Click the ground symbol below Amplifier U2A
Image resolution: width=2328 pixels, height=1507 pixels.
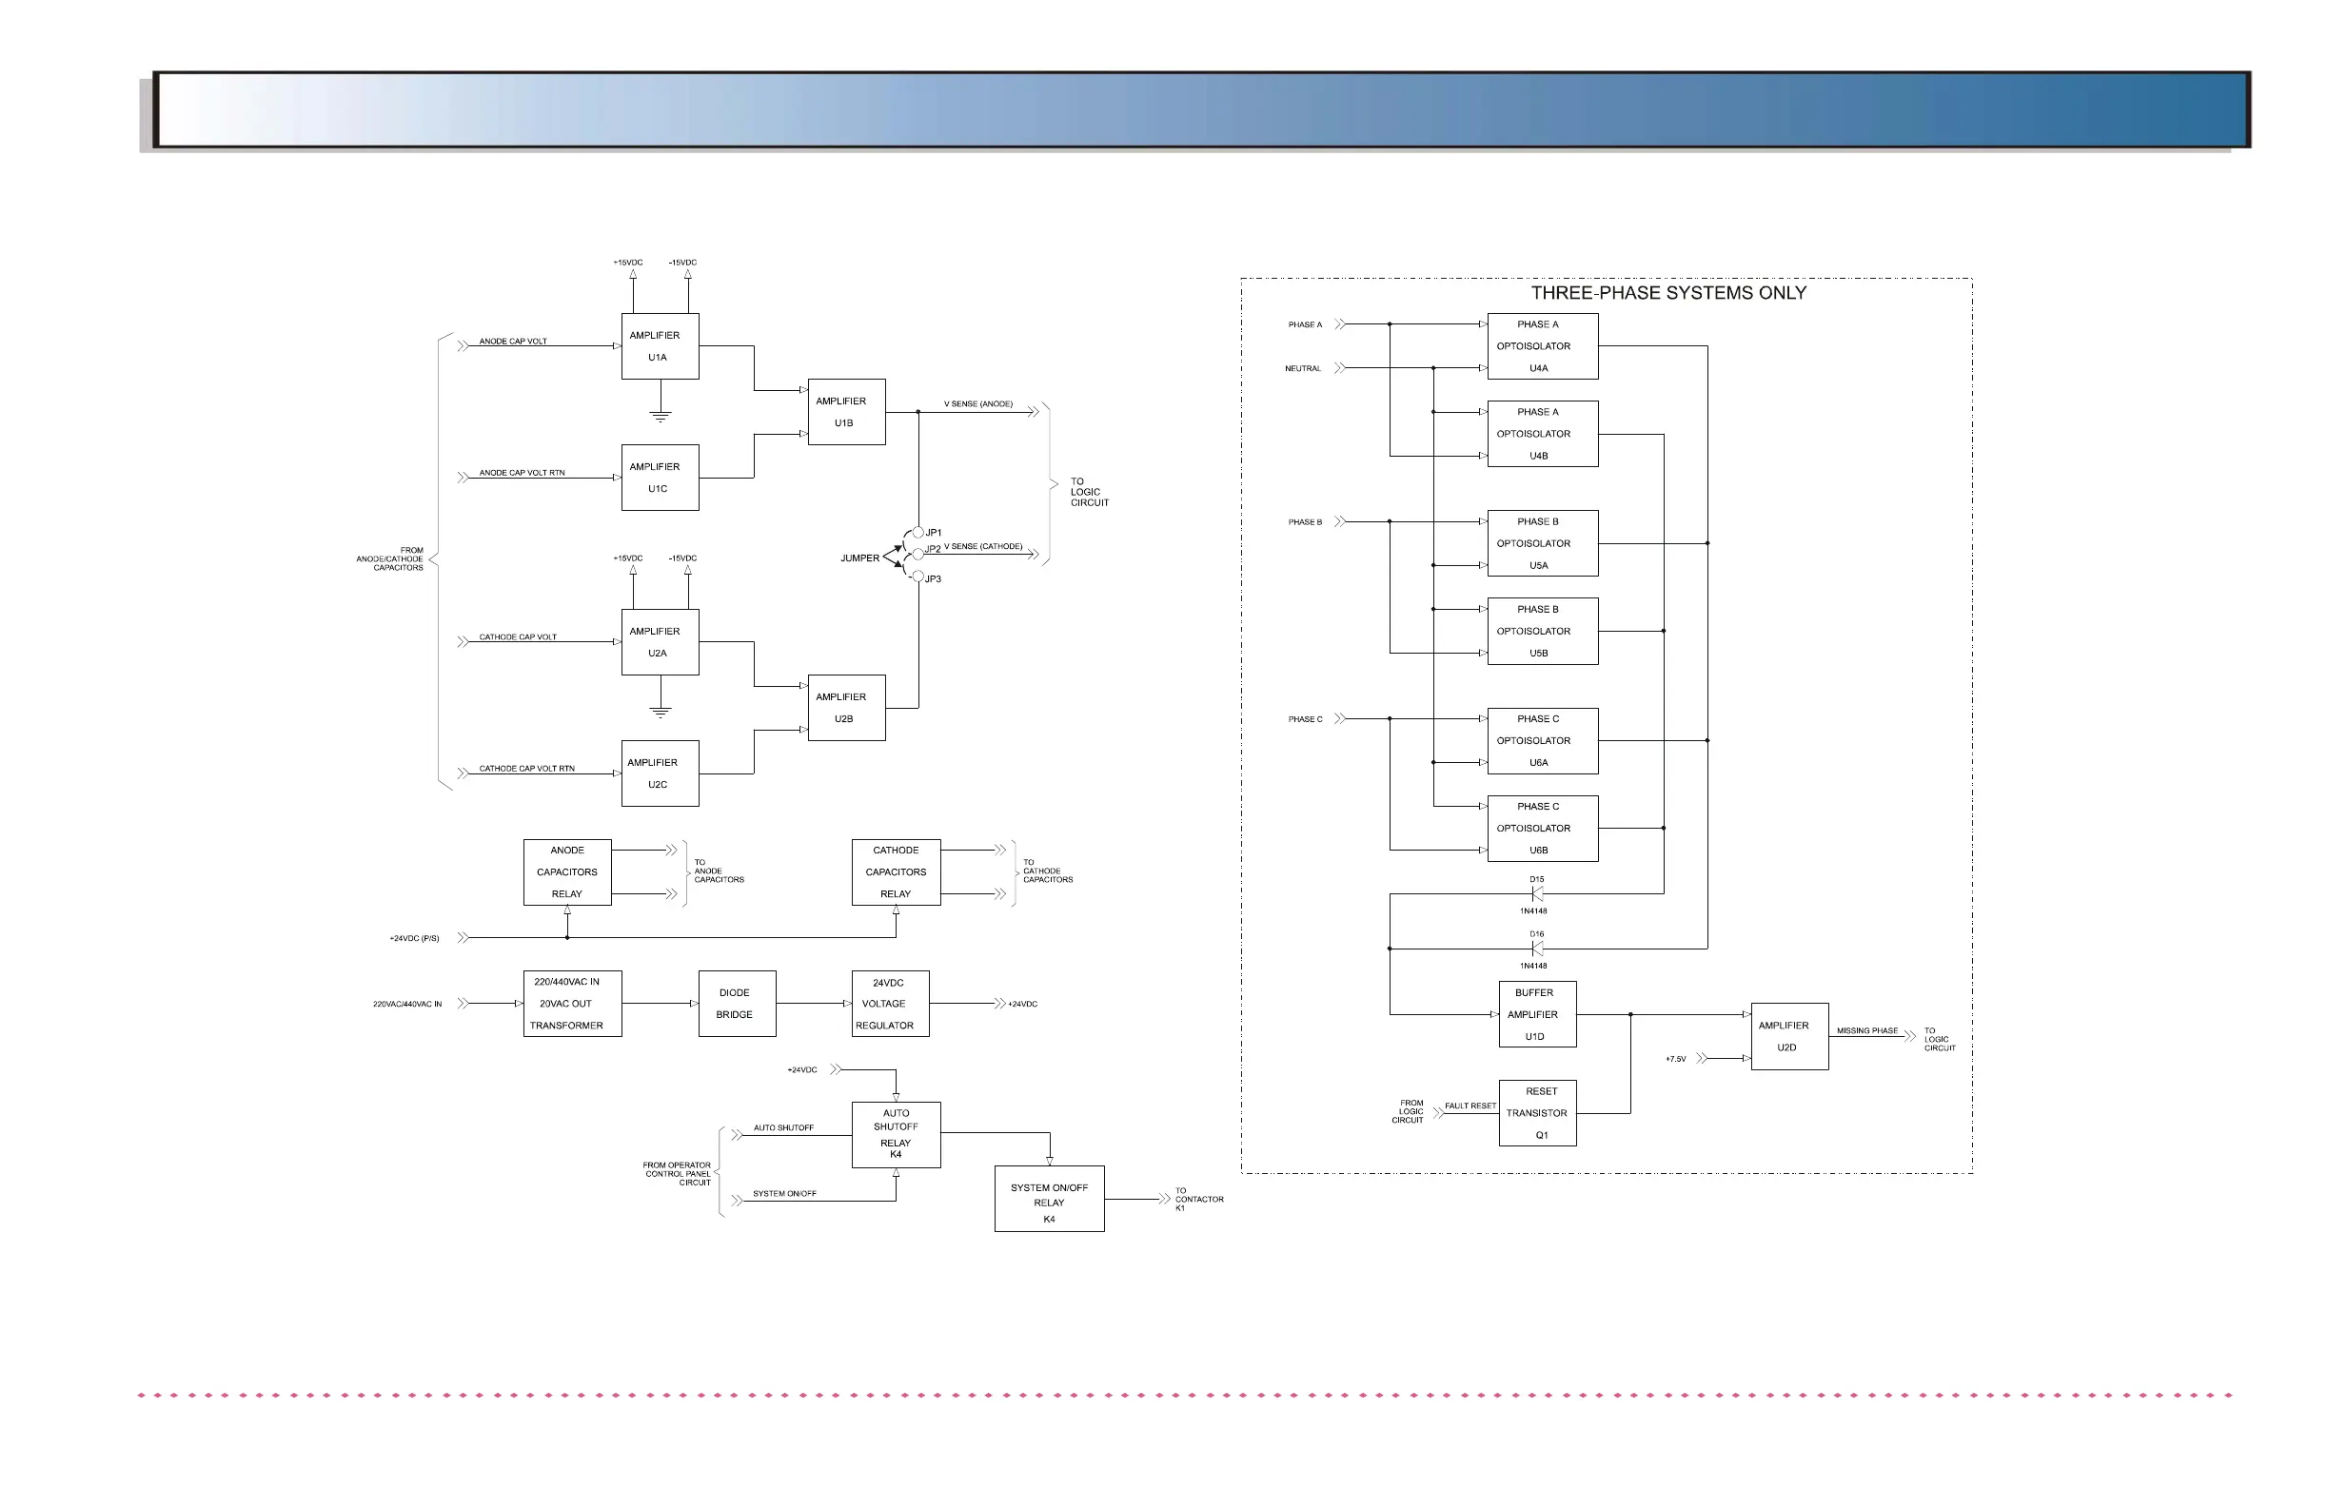661,712
